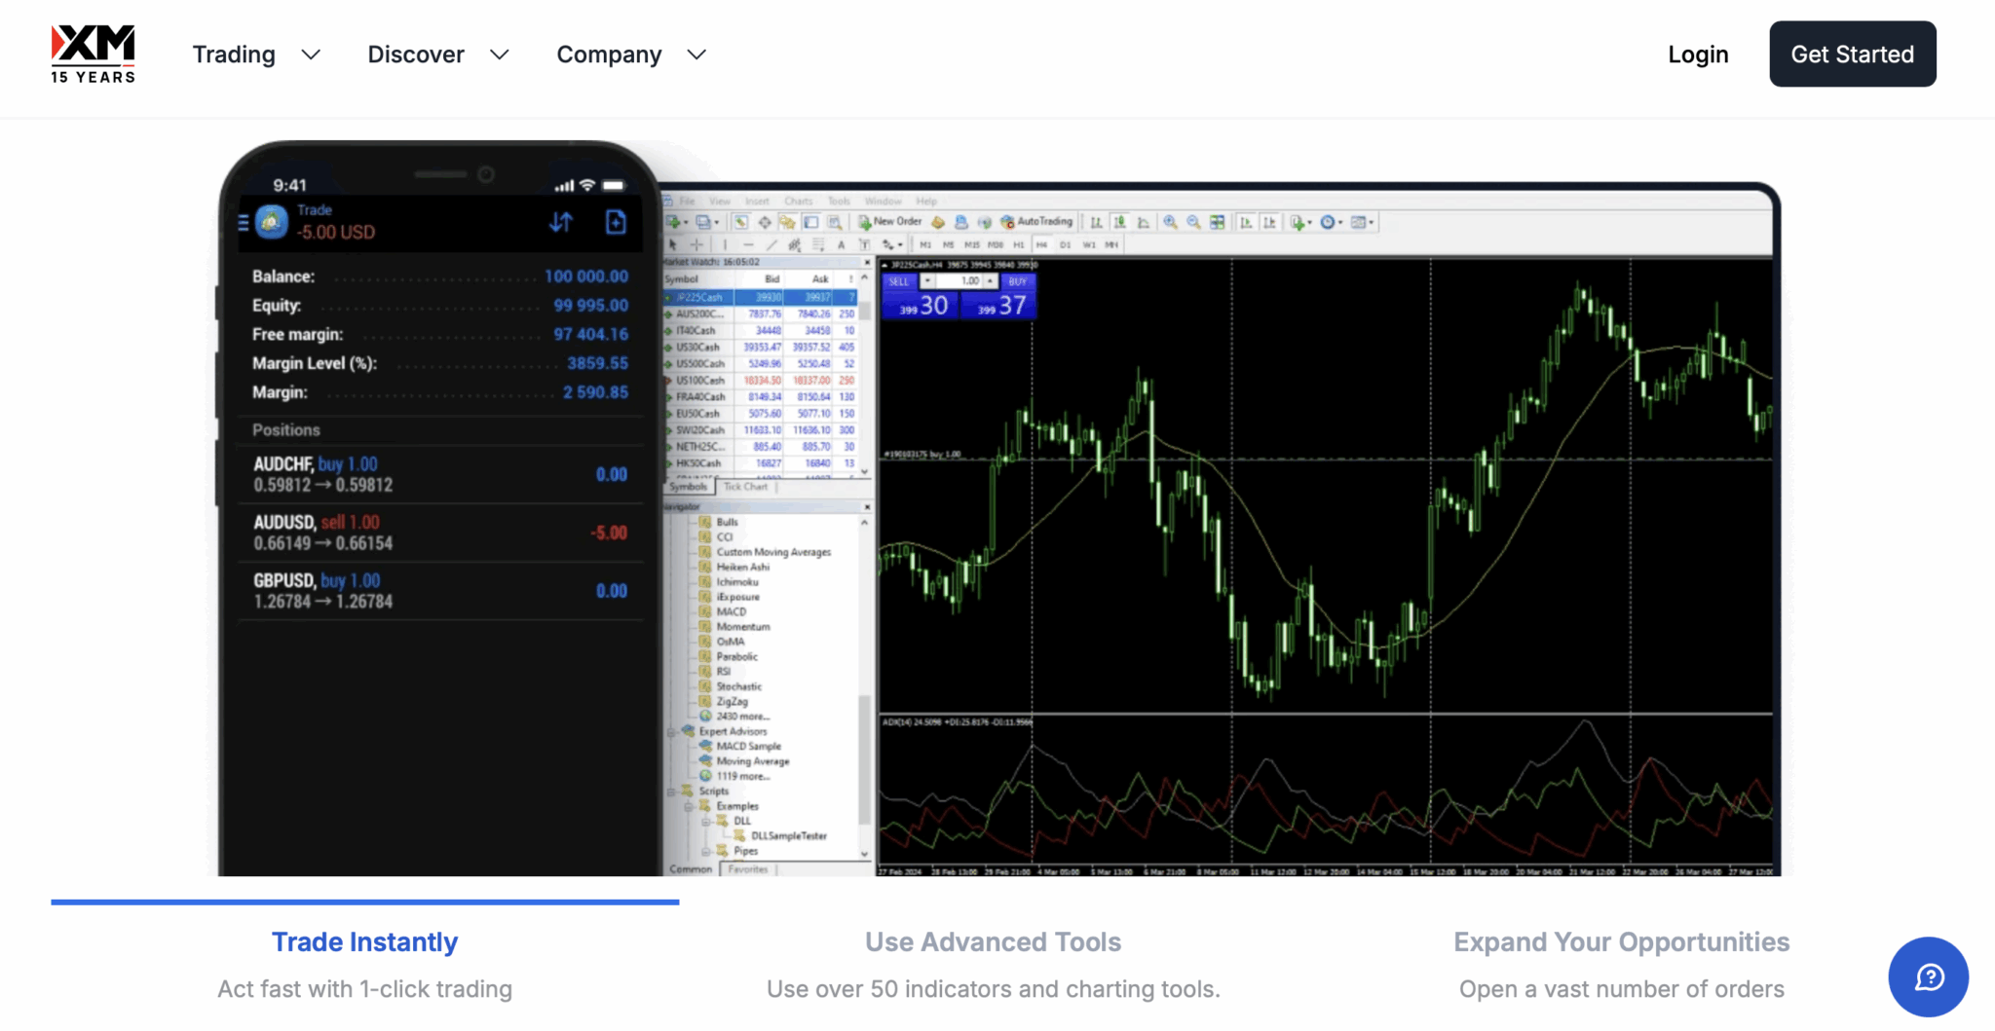Switch to the Tick Chart tab
This screenshot has height=1031, width=1995.
tap(746, 486)
